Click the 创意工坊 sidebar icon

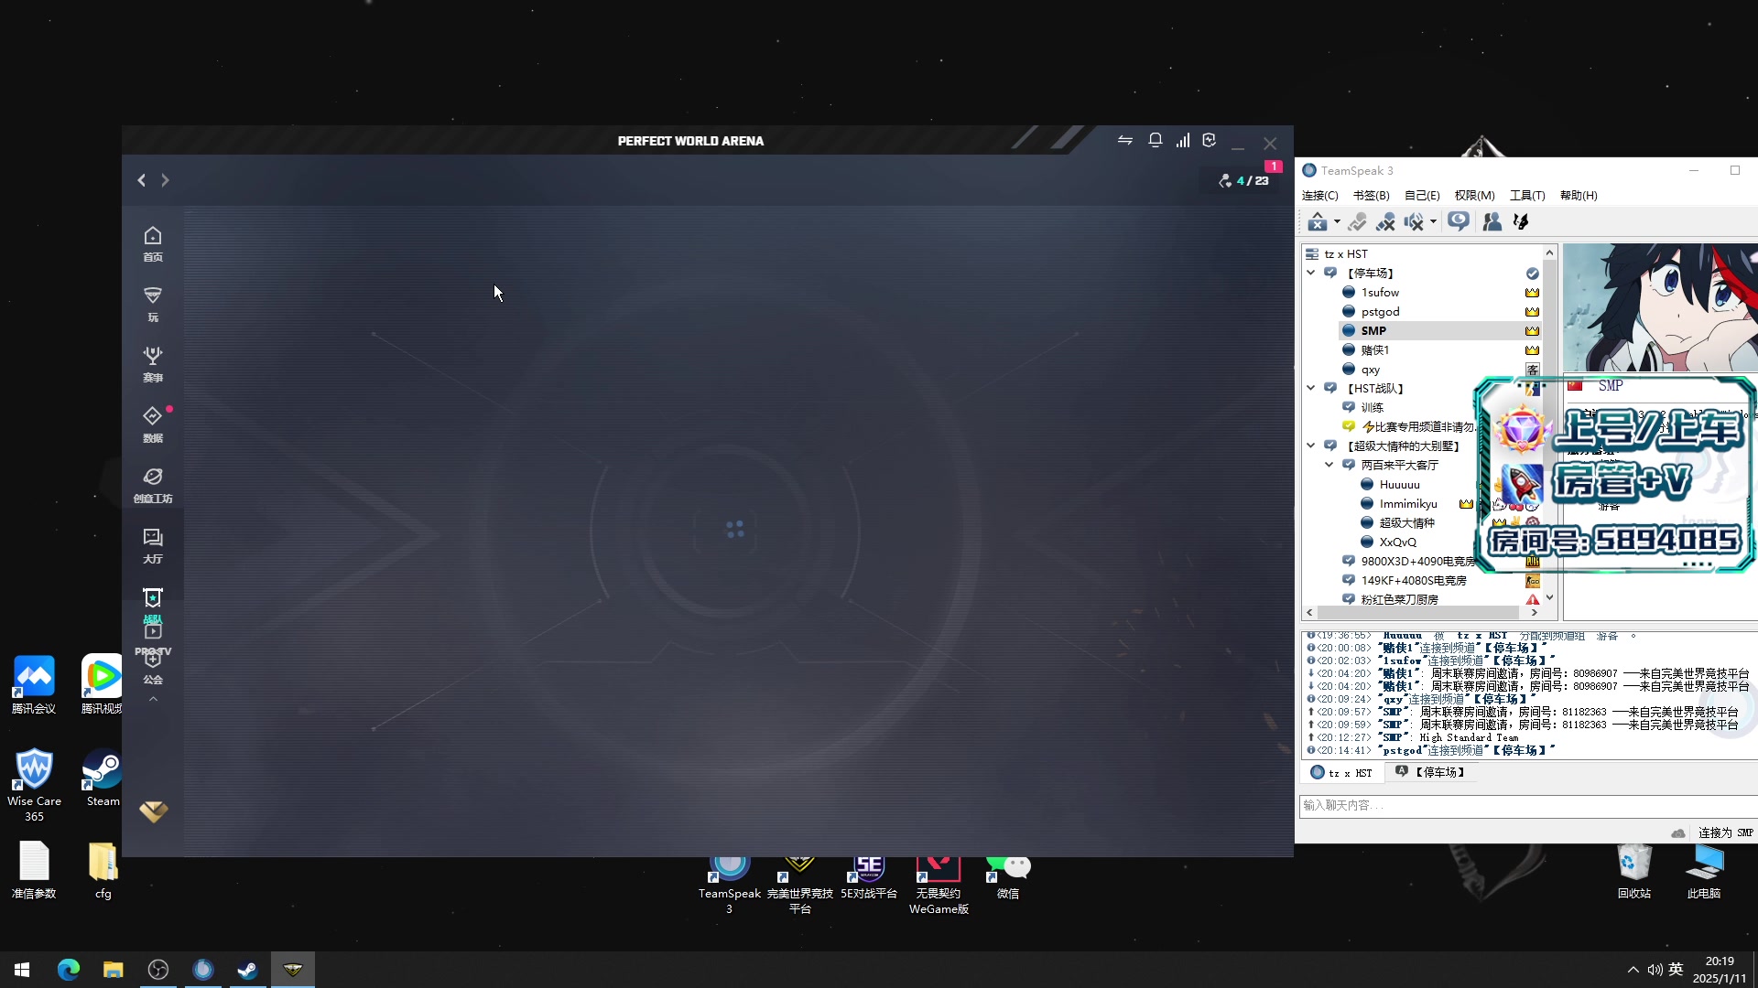click(152, 482)
